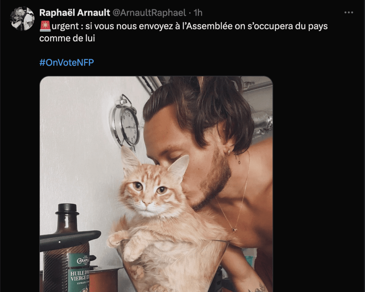
Task: Open the attached cat photo
Action: (156, 184)
